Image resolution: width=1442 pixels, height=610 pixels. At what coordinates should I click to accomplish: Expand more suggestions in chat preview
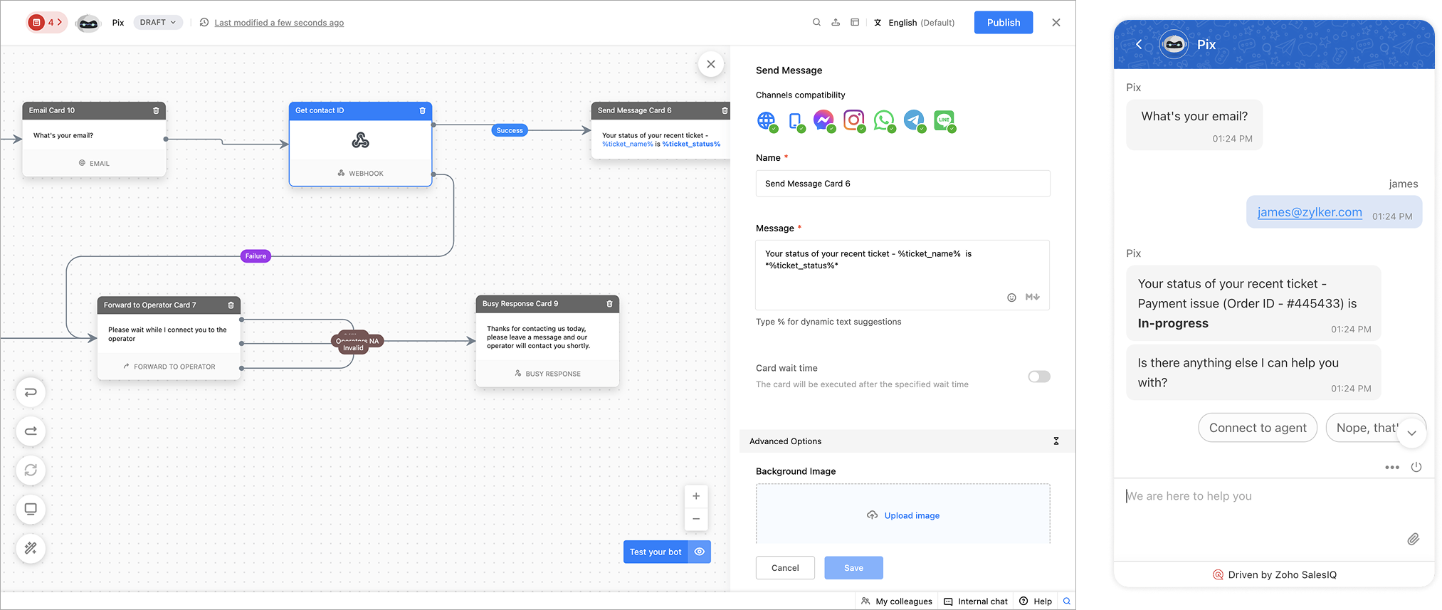click(x=1411, y=433)
